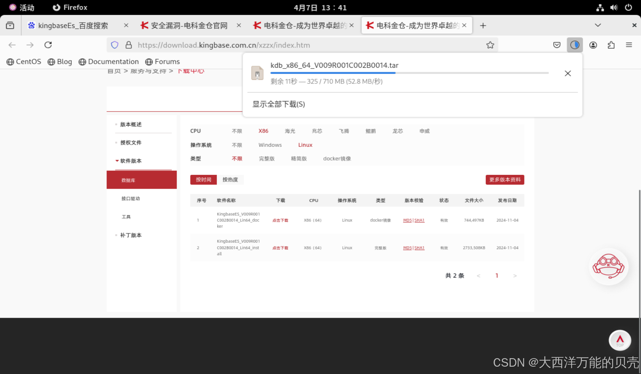Open a new tab with plus button
Image resolution: width=641 pixels, height=374 pixels.
pos(483,26)
